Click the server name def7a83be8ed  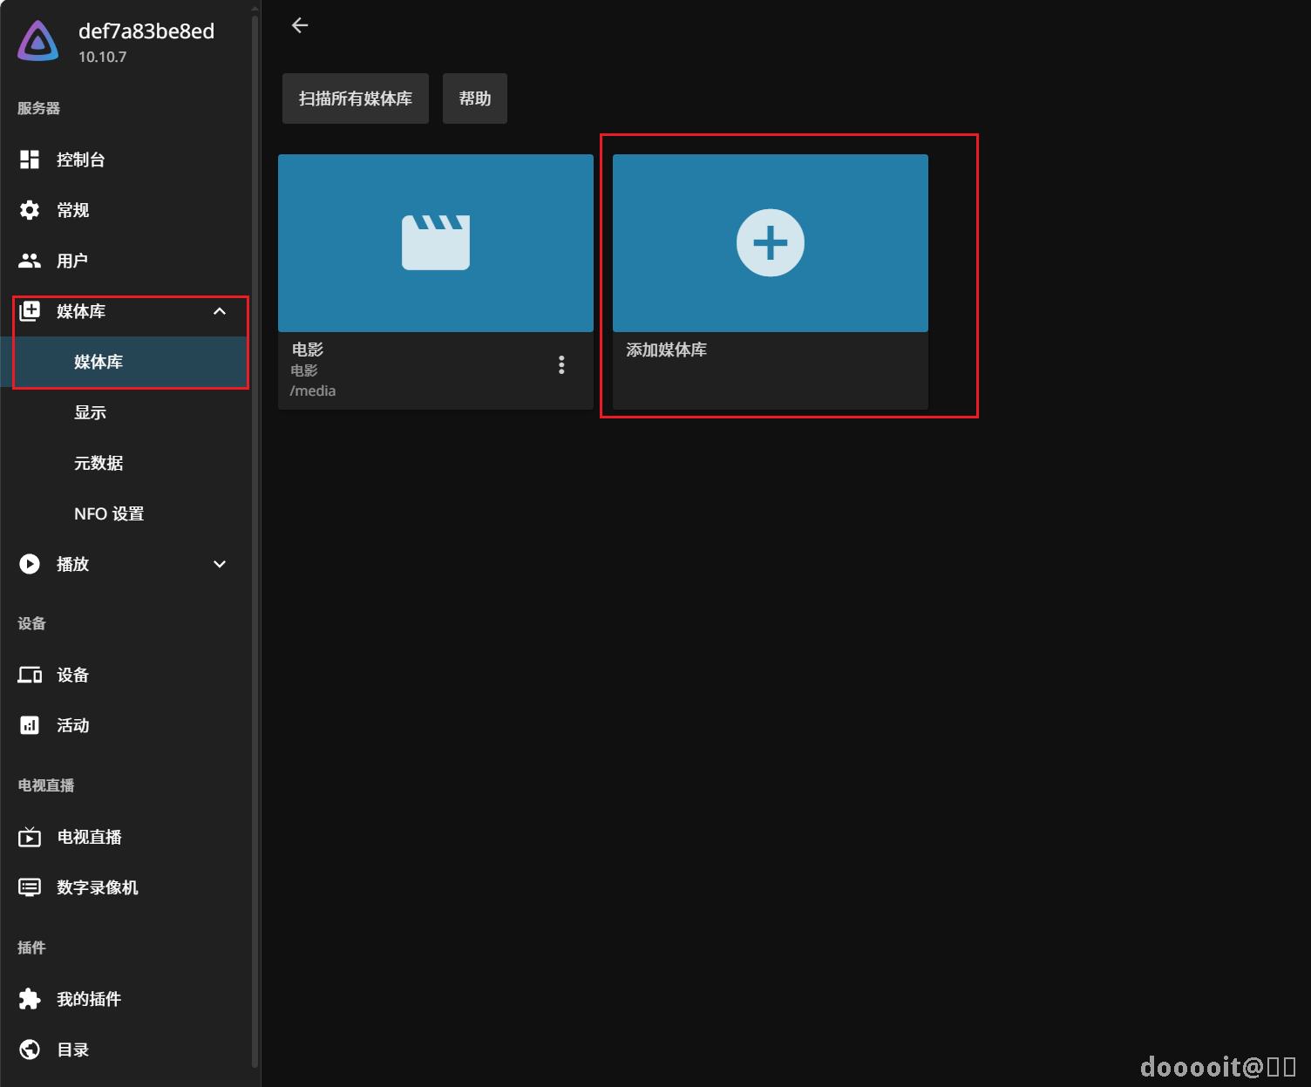click(146, 31)
